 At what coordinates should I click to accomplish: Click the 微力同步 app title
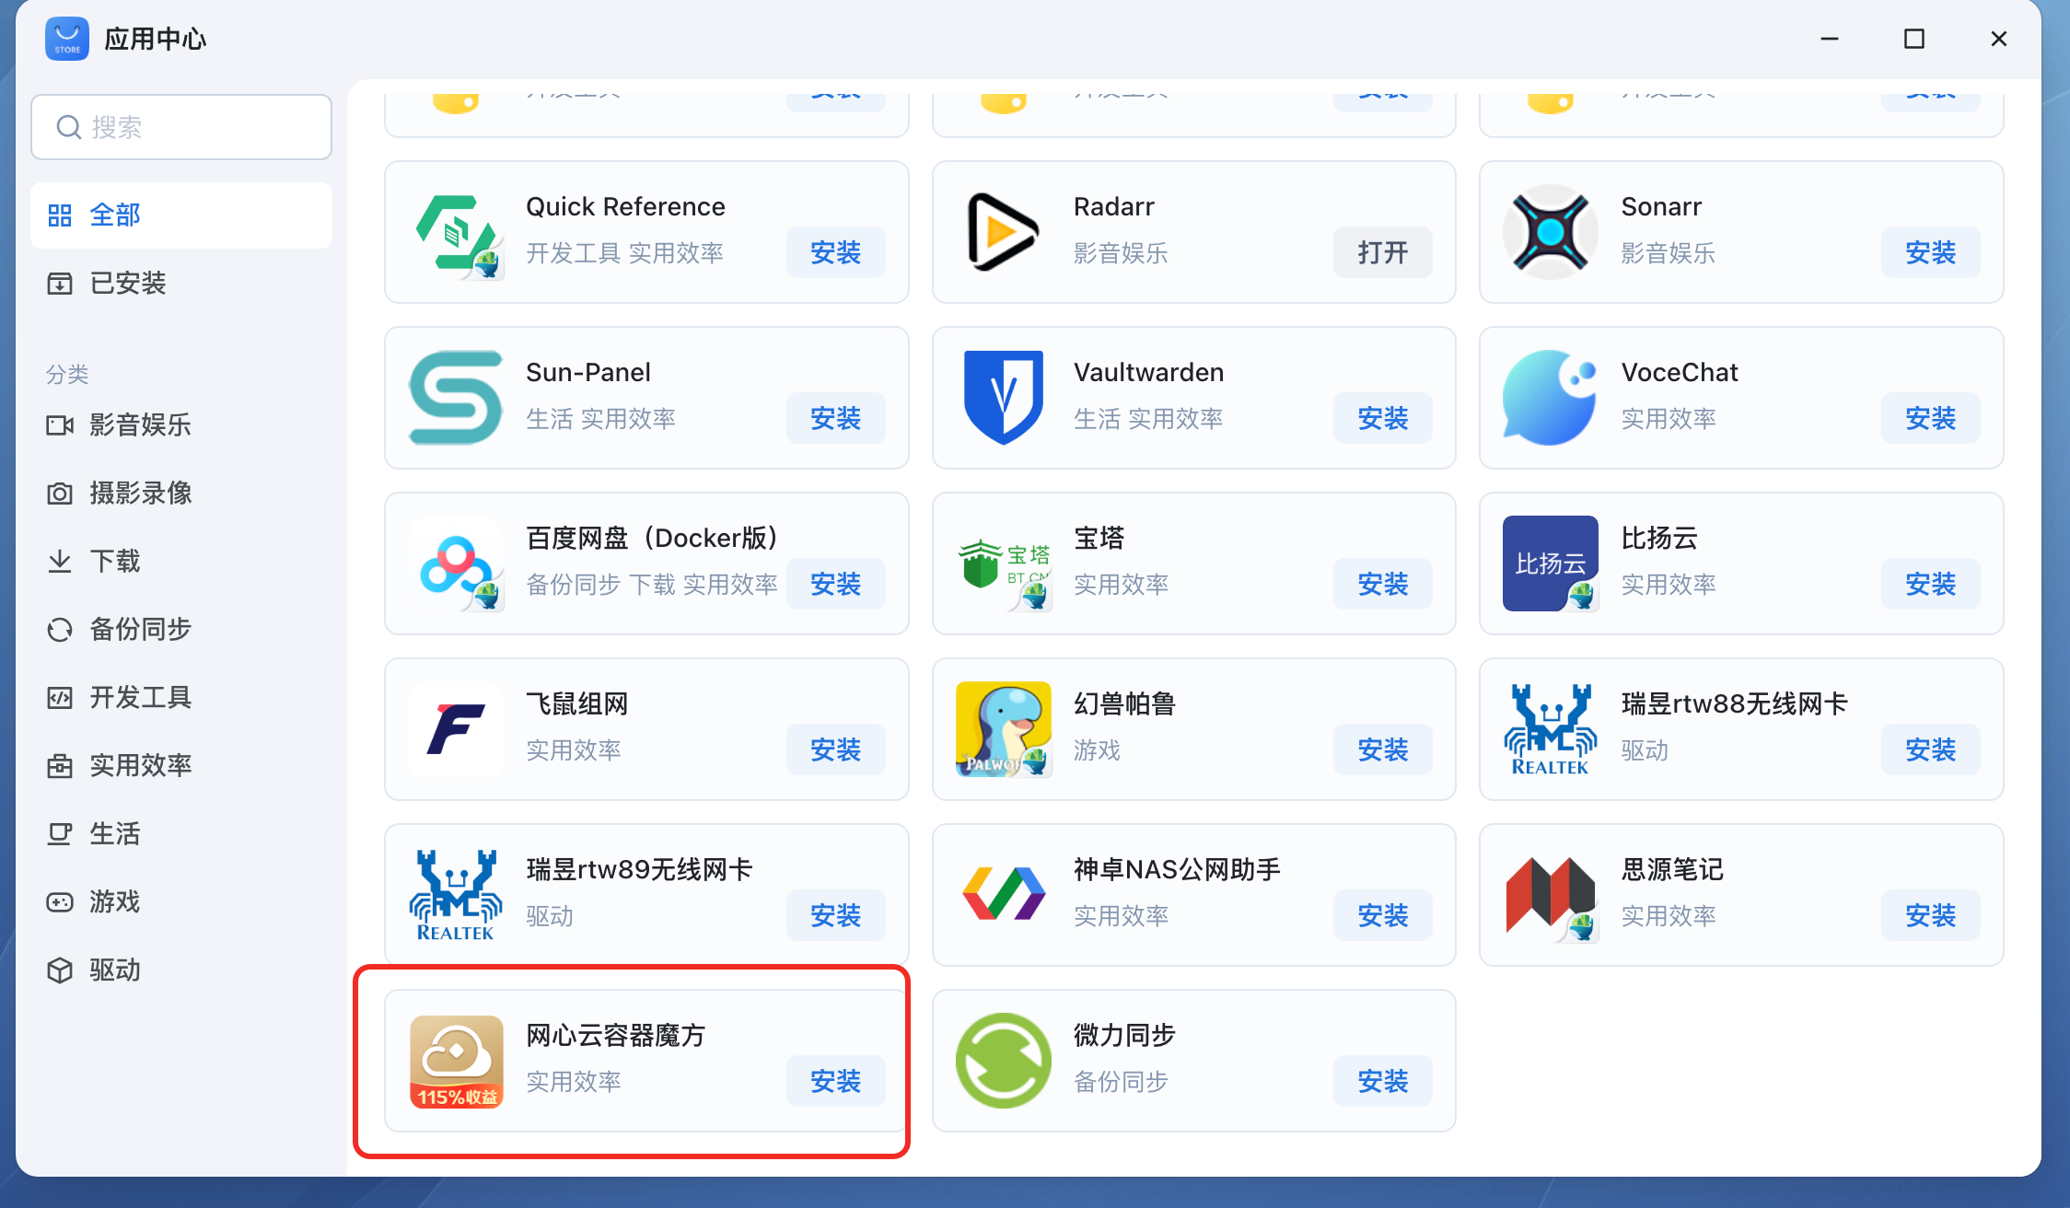tap(1124, 1035)
